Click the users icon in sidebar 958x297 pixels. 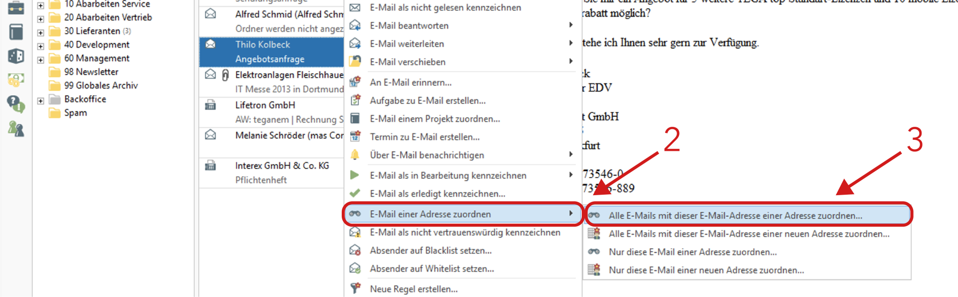click(16, 129)
